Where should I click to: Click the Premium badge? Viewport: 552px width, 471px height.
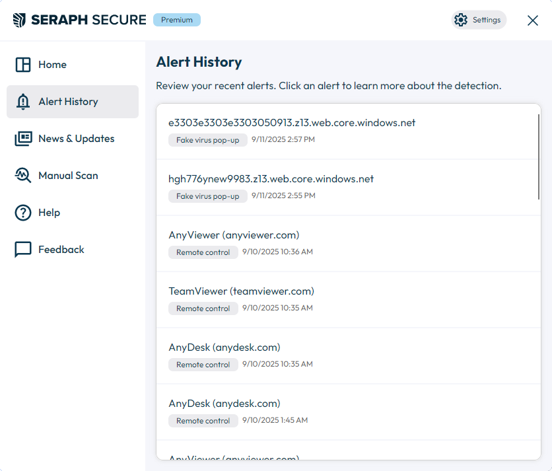pyautogui.click(x=177, y=20)
